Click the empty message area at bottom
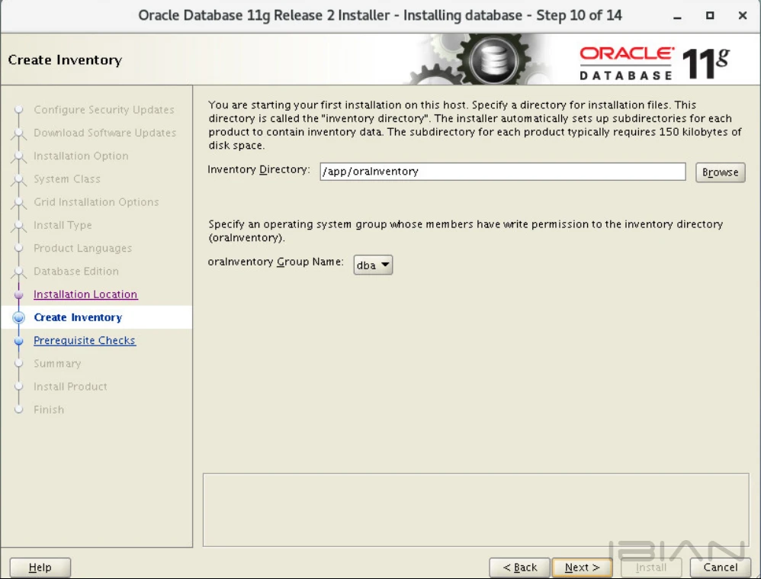Screen dimensions: 761x579 pyautogui.click(x=476, y=510)
